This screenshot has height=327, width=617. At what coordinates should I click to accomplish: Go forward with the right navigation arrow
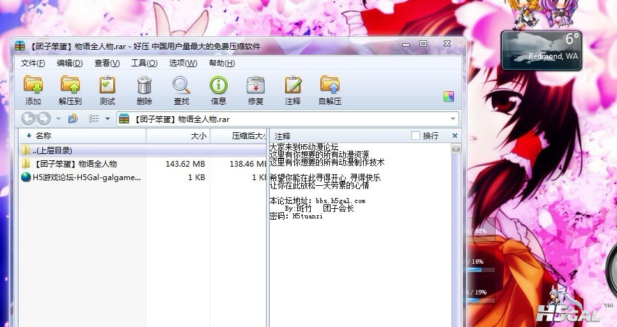[x=43, y=118]
